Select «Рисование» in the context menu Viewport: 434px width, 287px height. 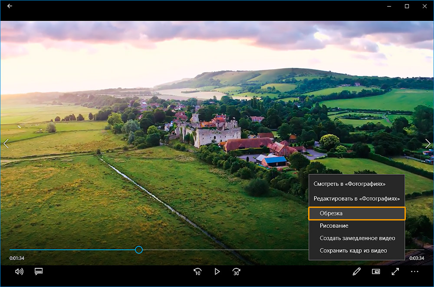[x=334, y=226]
